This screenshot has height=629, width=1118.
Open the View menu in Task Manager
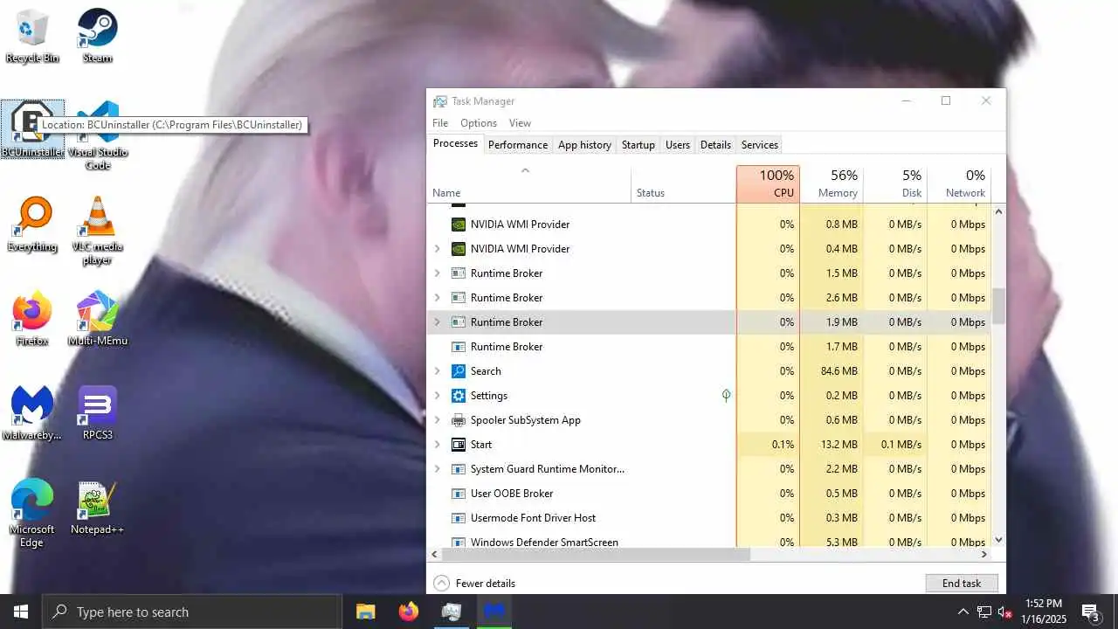click(520, 123)
